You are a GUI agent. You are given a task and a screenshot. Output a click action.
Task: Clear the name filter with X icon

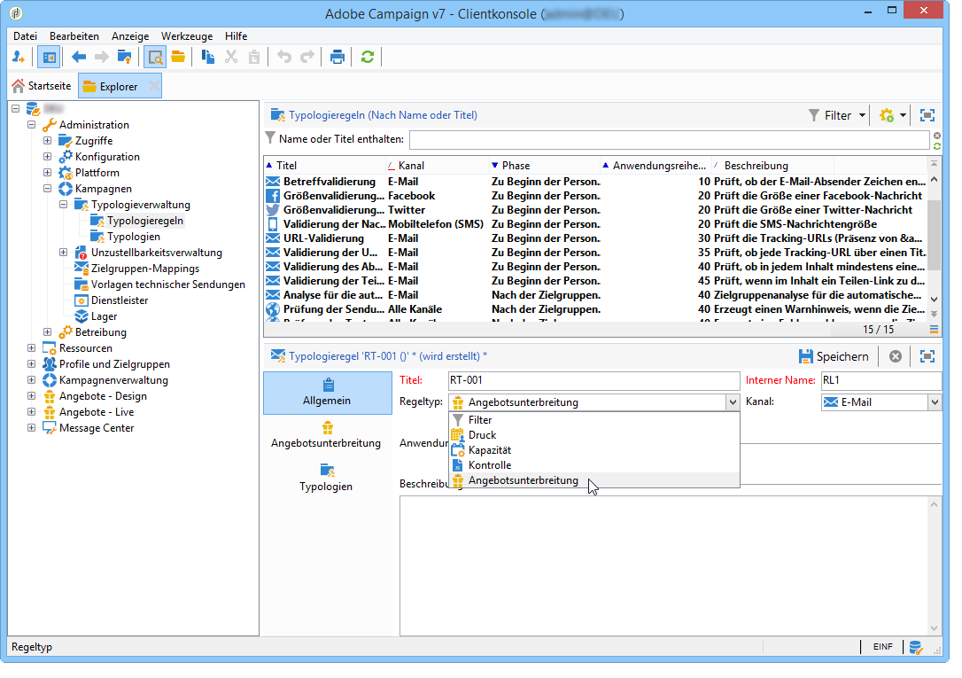(937, 136)
